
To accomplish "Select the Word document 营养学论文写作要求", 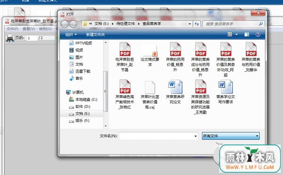I will tap(226, 92).
